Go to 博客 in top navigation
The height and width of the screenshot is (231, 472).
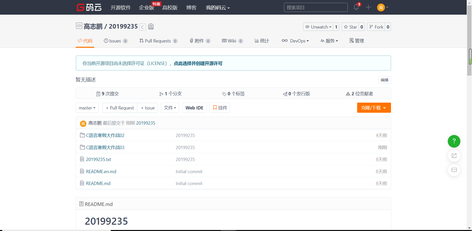(x=191, y=8)
